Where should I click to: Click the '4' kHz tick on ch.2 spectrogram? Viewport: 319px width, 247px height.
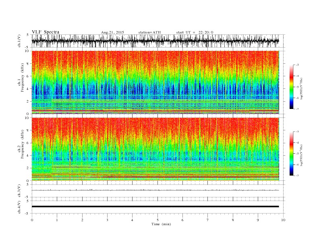(x=28, y=155)
